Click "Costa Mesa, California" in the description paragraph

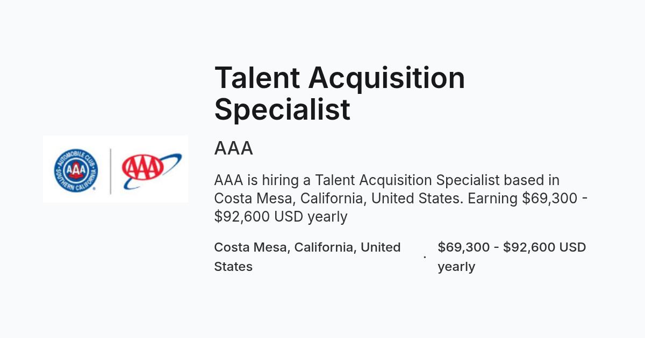291,199
